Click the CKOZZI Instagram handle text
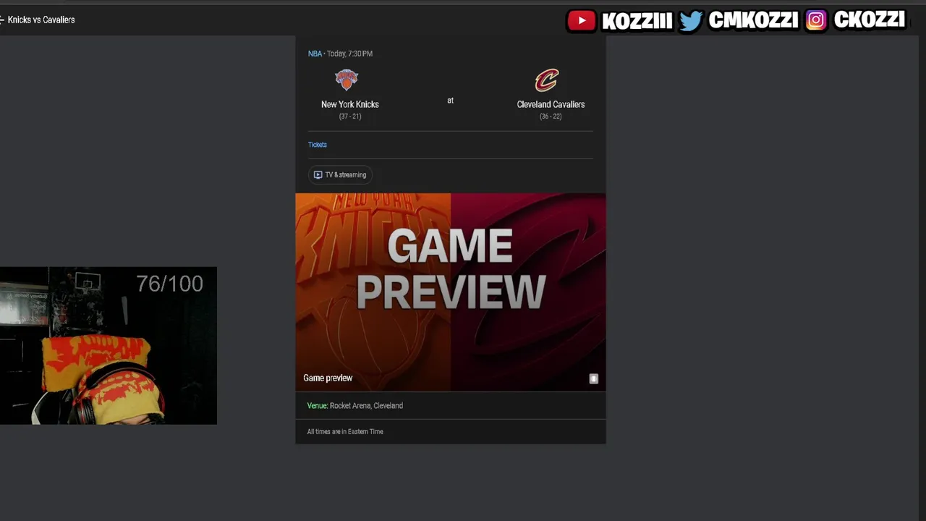The width and height of the screenshot is (926, 521). tap(869, 20)
